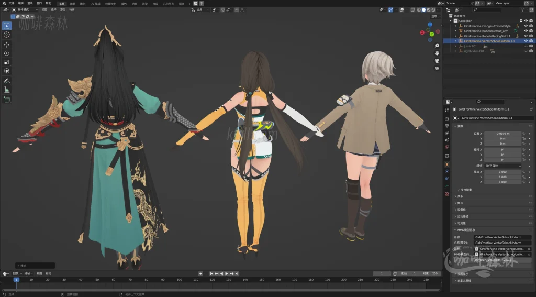The height and width of the screenshot is (297, 536).
Task: Hide RobellaRacingGirl 1.1 with its eye icon
Action: tap(526, 36)
